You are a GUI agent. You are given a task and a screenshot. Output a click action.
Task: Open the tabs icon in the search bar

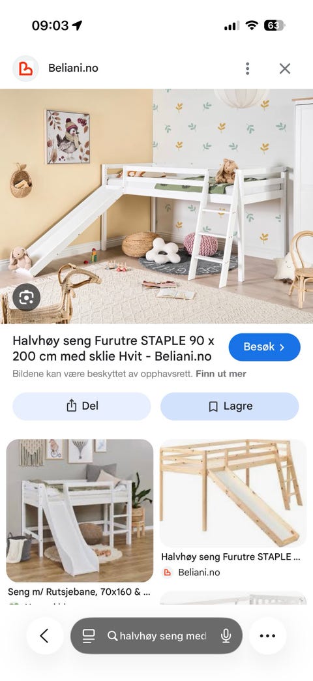(89, 636)
